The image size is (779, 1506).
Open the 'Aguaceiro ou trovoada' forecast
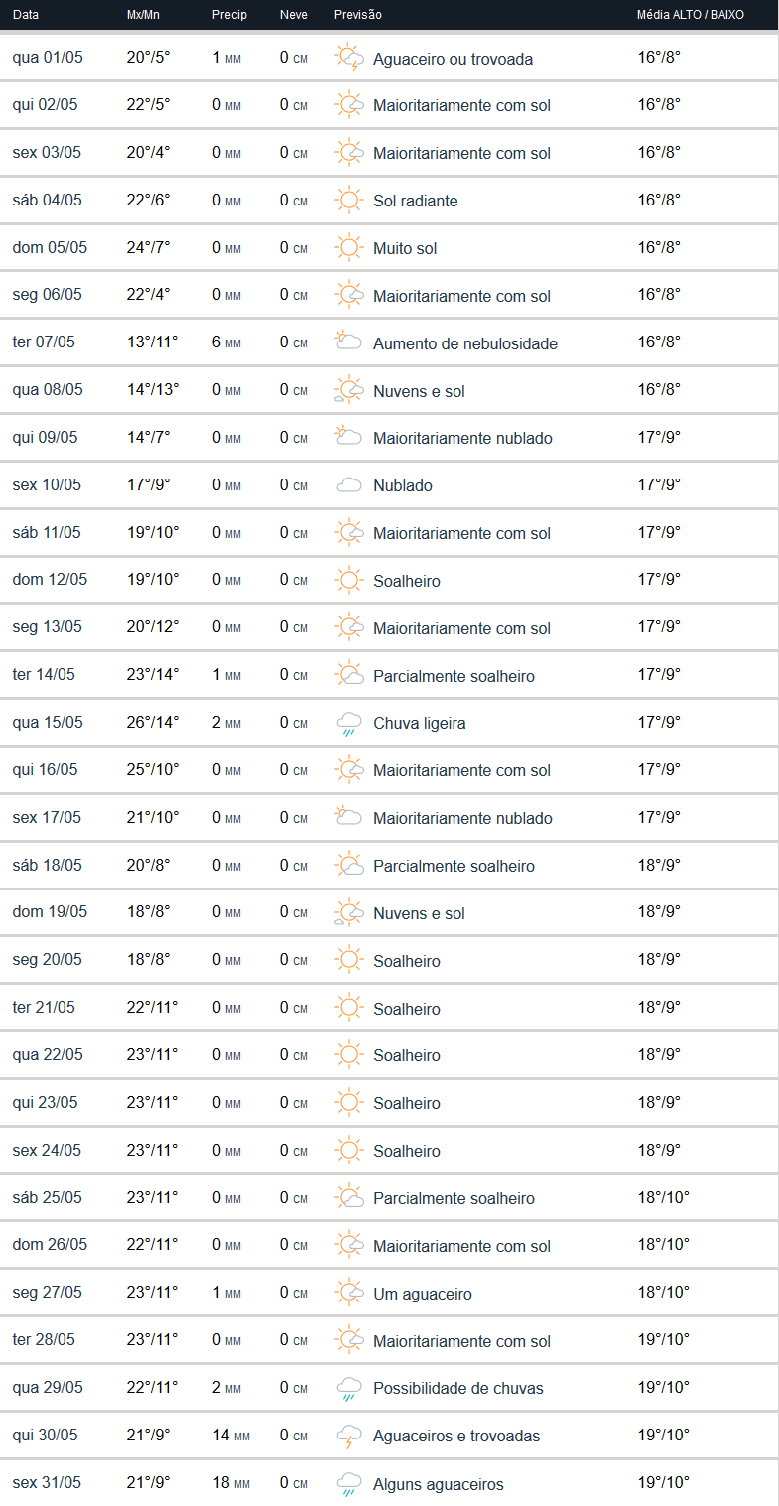(x=453, y=59)
